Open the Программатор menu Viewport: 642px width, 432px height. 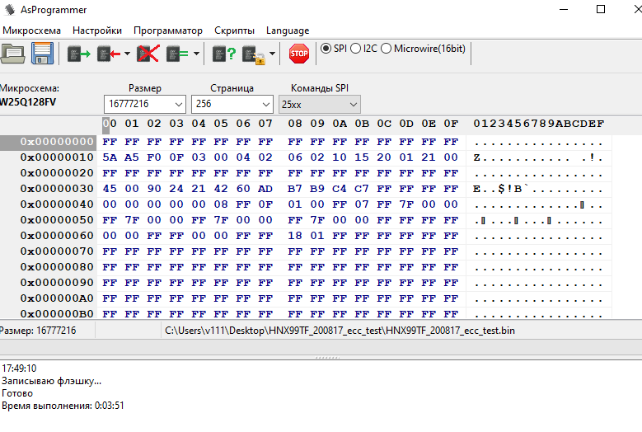pyautogui.click(x=168, y=31)
